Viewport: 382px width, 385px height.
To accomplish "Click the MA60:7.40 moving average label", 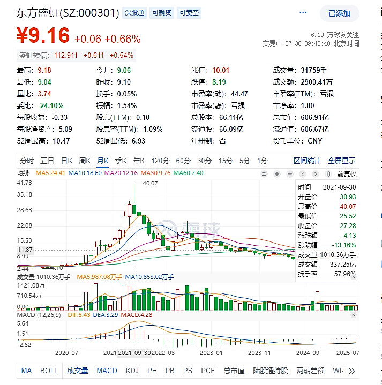I will [x=189, y=173].
